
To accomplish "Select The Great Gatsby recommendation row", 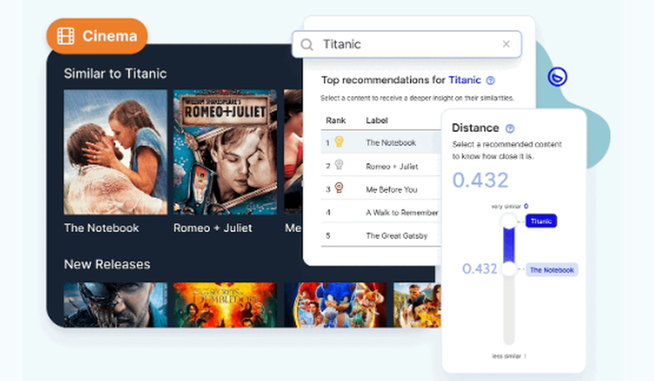I will (x=381, y=235).
